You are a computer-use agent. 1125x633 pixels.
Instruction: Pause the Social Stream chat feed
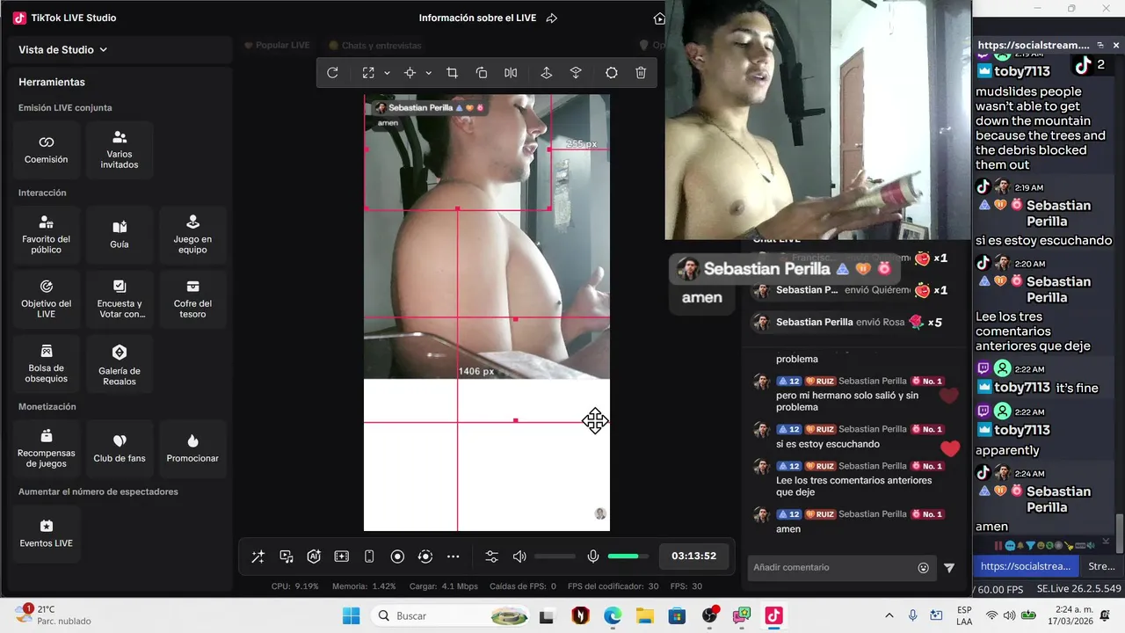coord(998,546)
